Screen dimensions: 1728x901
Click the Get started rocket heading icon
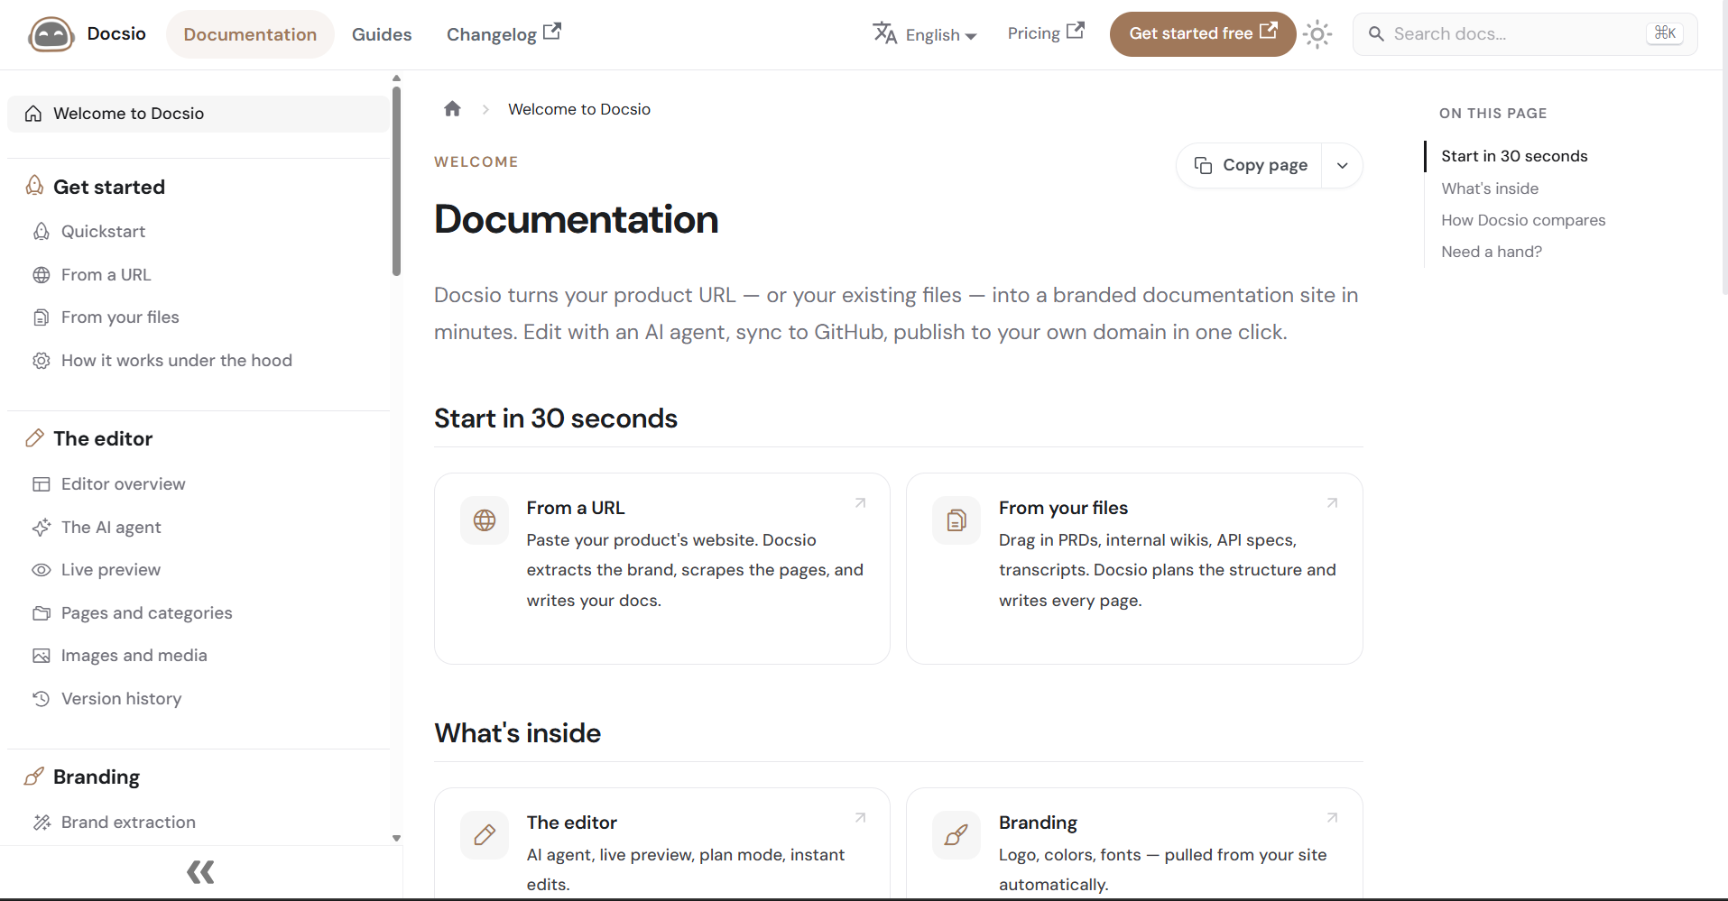[34, 186]
